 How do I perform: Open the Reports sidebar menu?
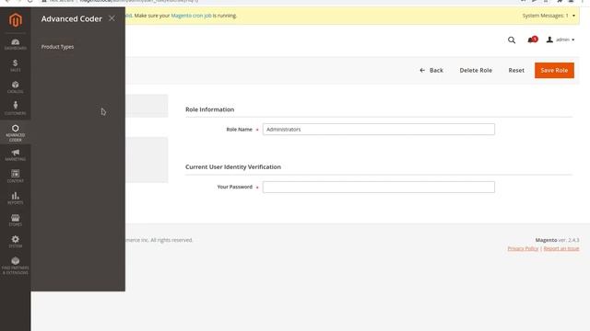(16, 198)
